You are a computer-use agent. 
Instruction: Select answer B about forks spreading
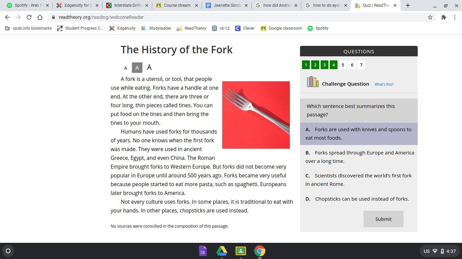pyautogui.click(x=359, y=157)
